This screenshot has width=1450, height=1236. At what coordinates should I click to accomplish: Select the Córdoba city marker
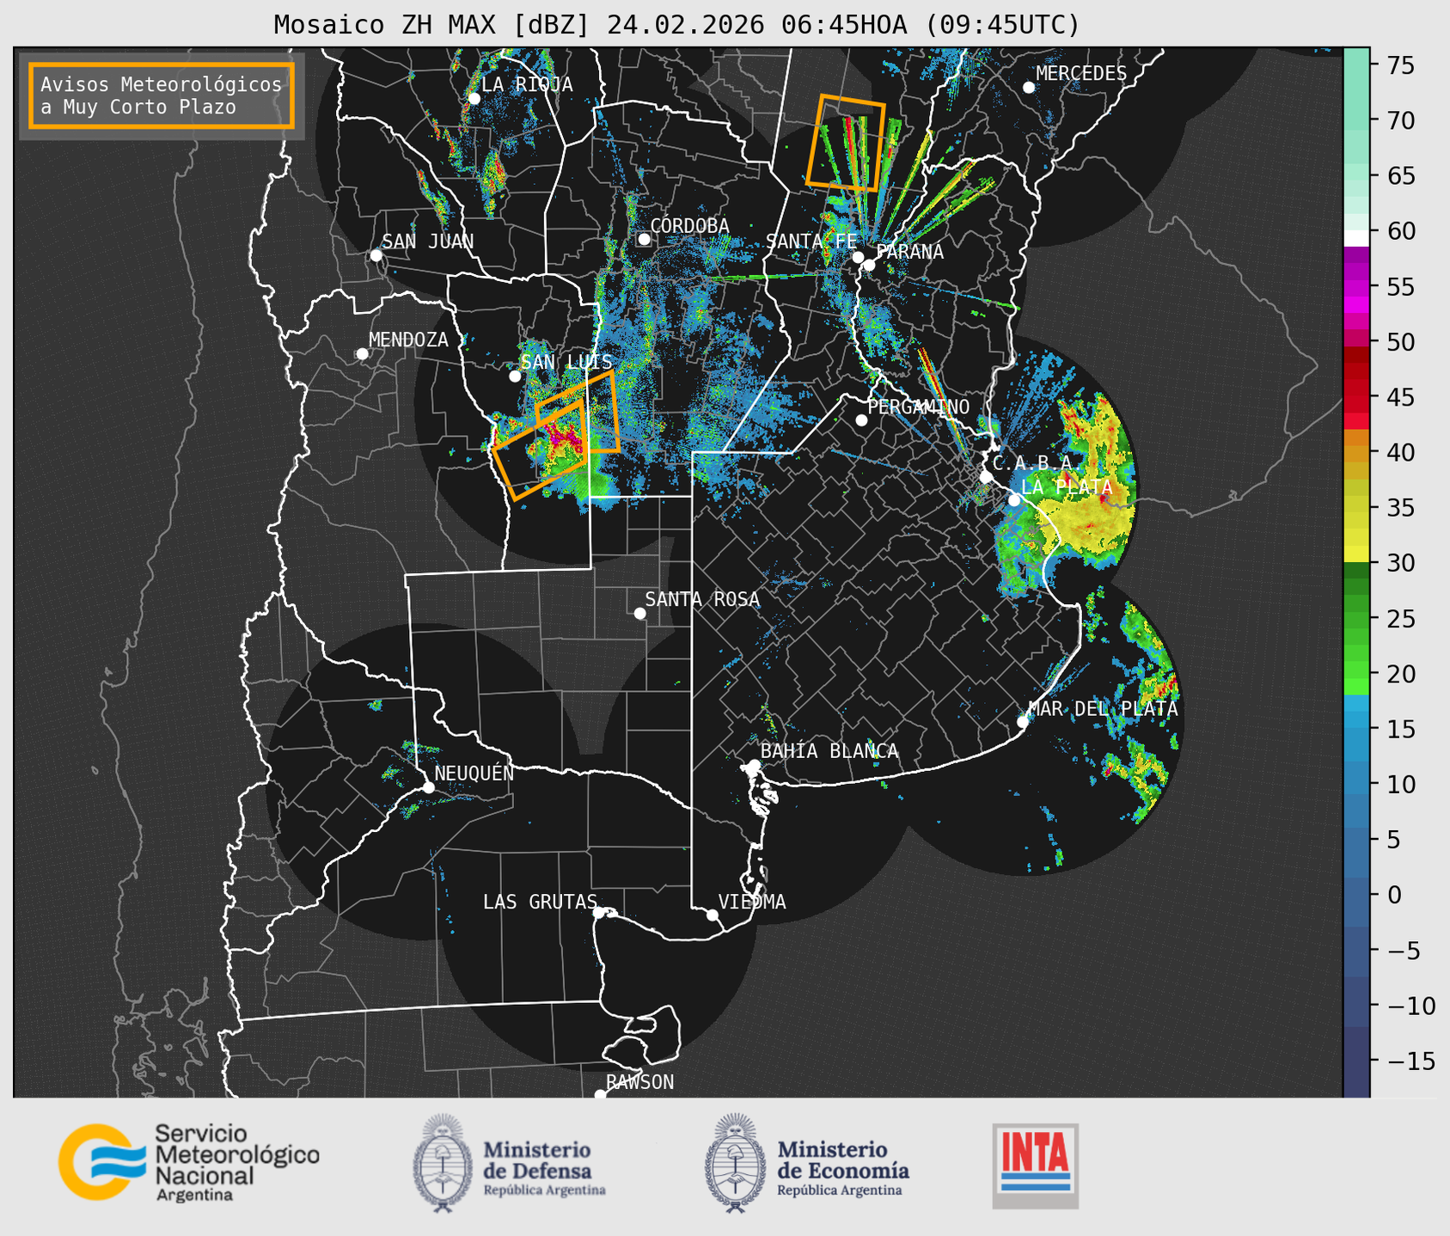click(644, 239)
